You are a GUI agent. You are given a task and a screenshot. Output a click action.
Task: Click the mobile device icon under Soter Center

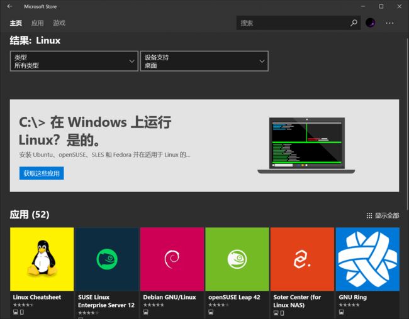pos(283,313)
